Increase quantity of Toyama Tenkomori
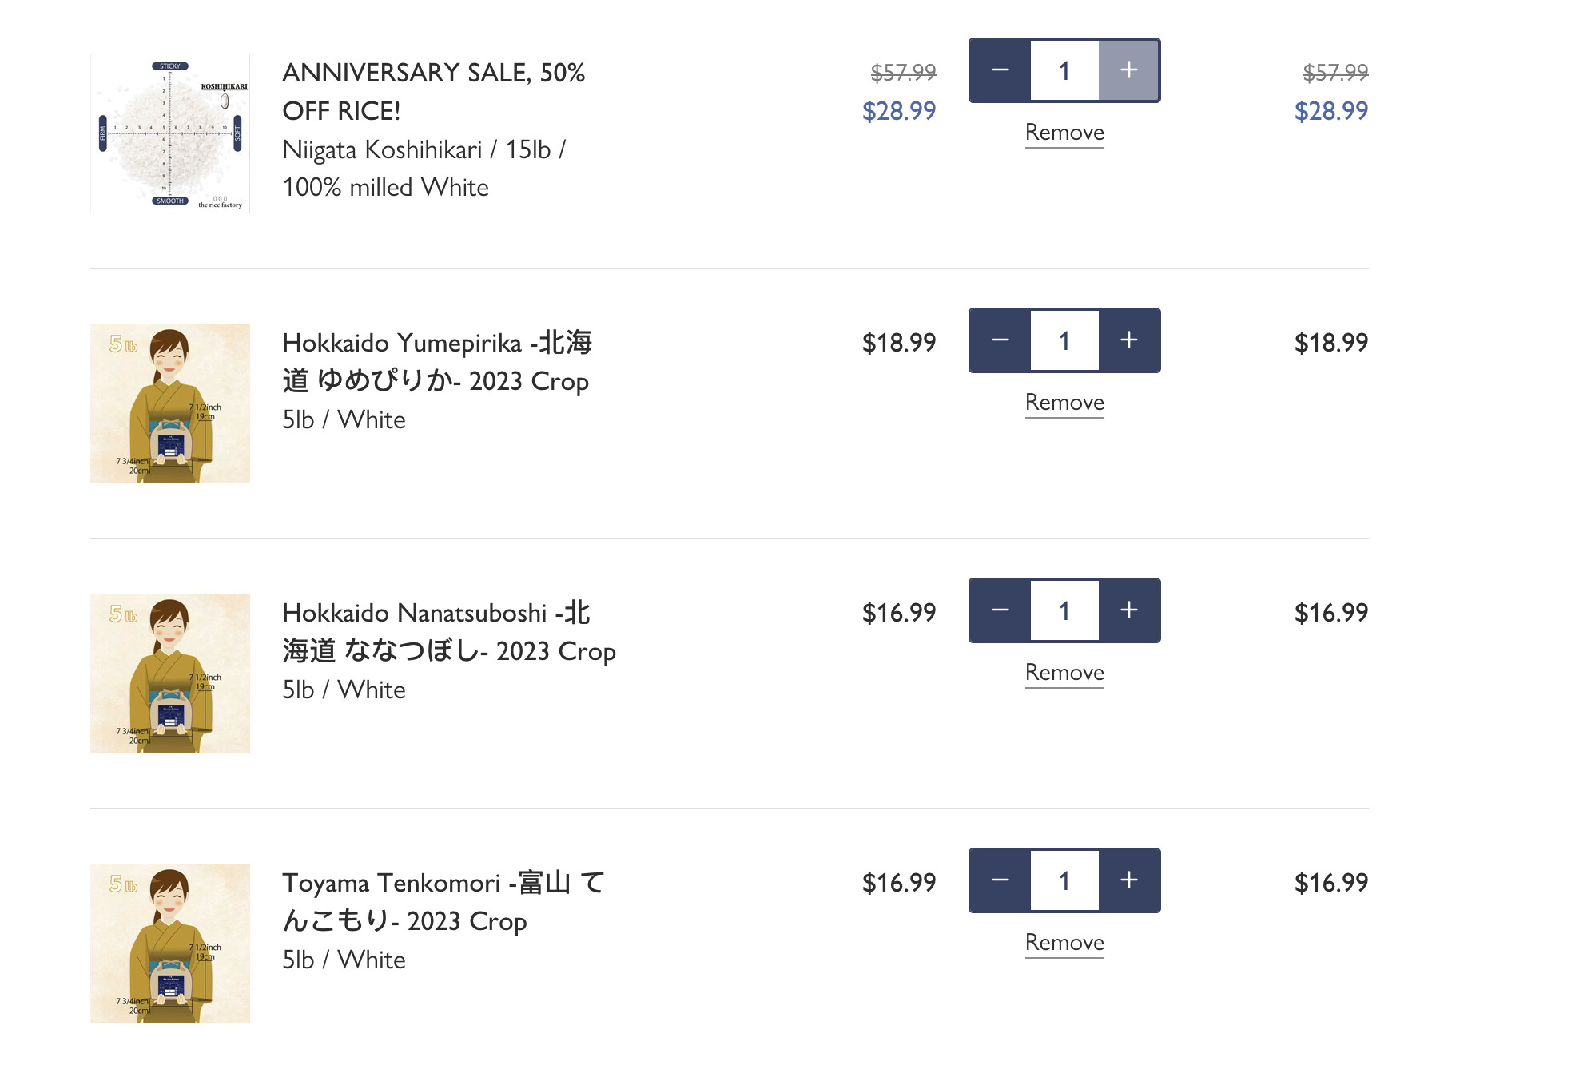Screen dimensions: 1595x1069 click(1128, 880)
